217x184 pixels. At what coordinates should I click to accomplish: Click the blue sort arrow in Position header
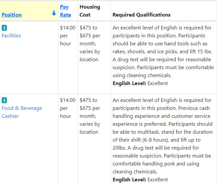54,13
